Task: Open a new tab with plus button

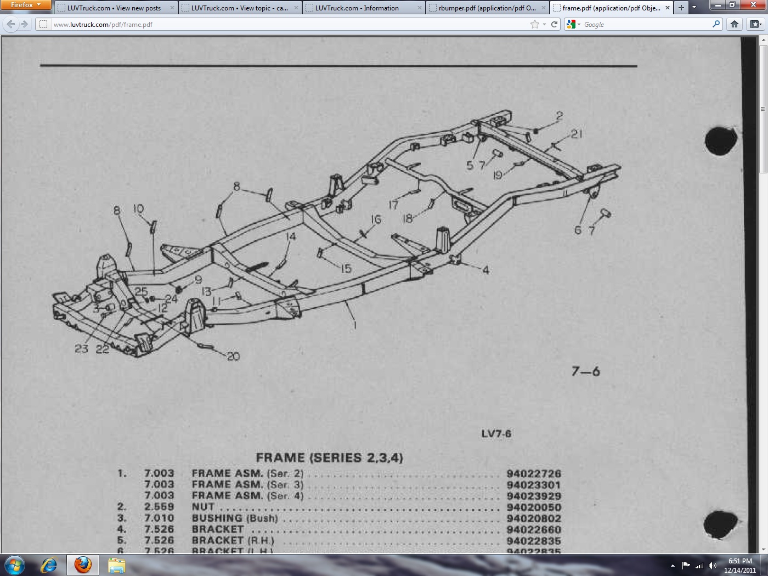Action: 681,8
